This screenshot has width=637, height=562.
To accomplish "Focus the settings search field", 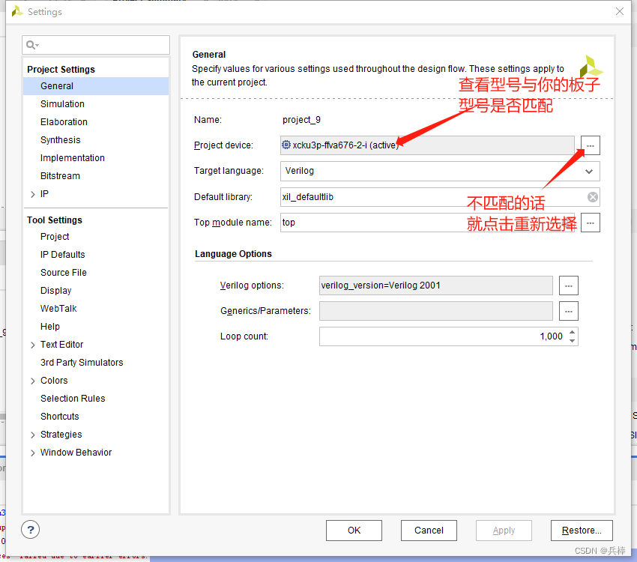I will point(96,45).
